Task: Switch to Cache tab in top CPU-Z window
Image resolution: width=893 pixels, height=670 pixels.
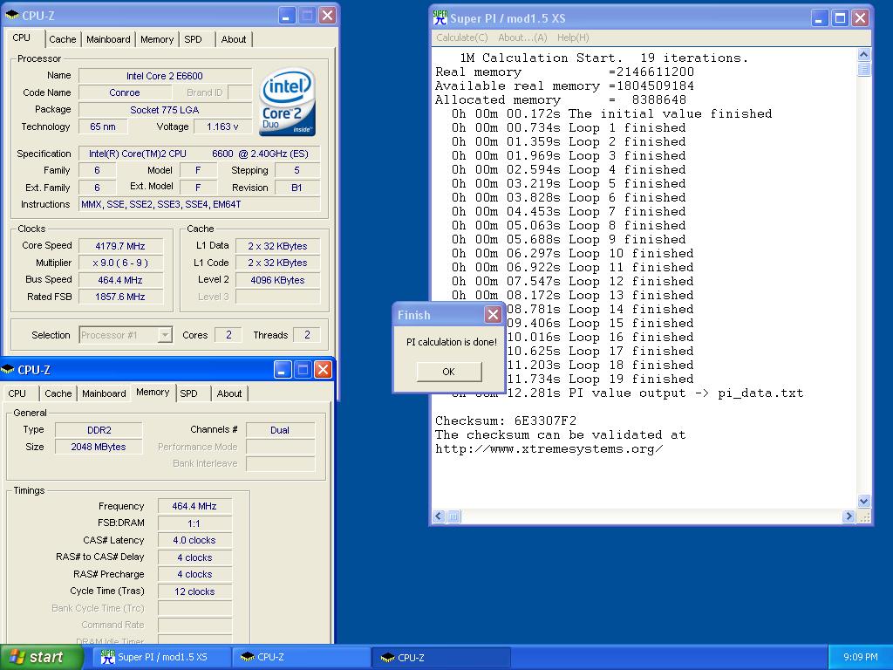Action: coord(62,39)
